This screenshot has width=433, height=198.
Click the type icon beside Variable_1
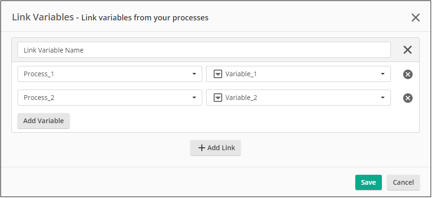tap(218, 74)
